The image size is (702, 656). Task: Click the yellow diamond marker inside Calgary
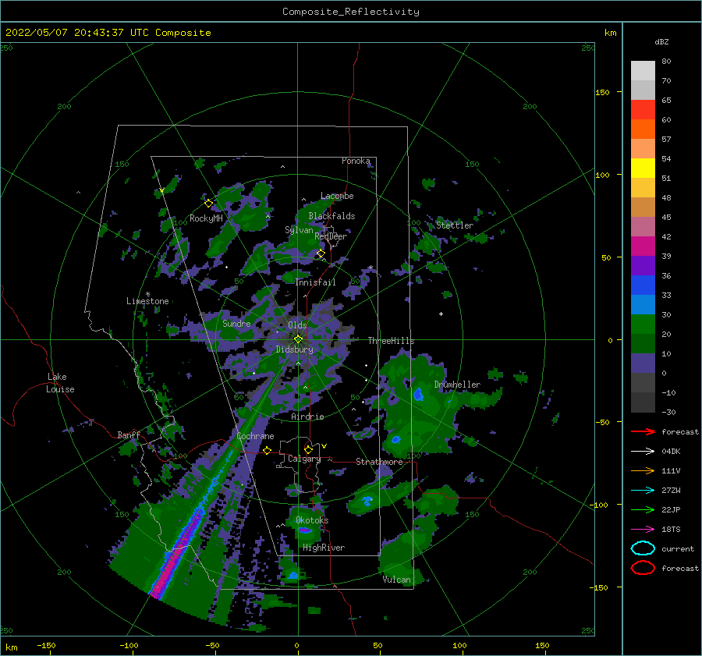click(x=308, y=449)
